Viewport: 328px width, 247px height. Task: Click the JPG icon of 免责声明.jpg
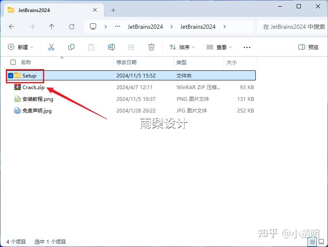click(18, 110)
